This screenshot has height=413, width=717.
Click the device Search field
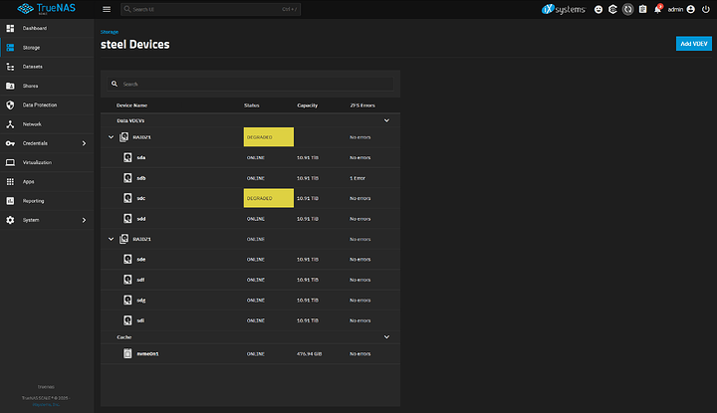tap(249, 84)
